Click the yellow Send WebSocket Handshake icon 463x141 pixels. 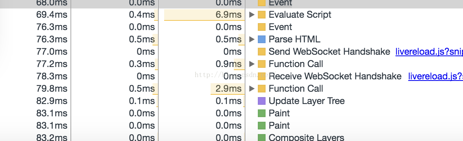pos(261,52)
